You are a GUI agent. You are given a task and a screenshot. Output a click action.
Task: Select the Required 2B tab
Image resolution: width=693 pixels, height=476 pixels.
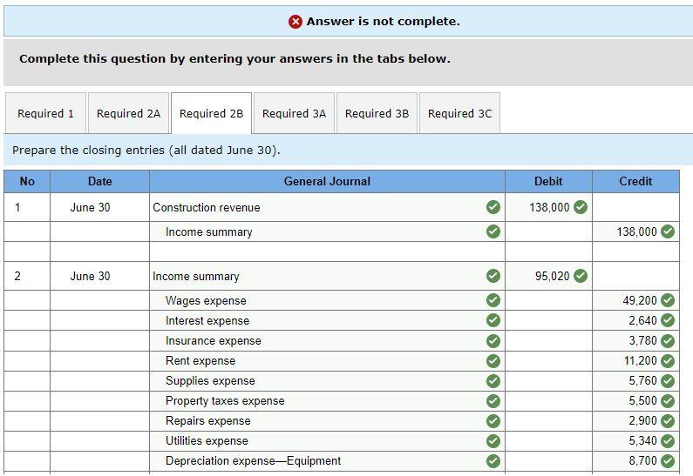tap(211, 113)
